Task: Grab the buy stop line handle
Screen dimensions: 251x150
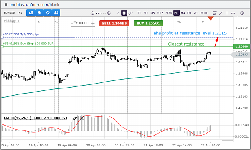Action: pos(2,46)
